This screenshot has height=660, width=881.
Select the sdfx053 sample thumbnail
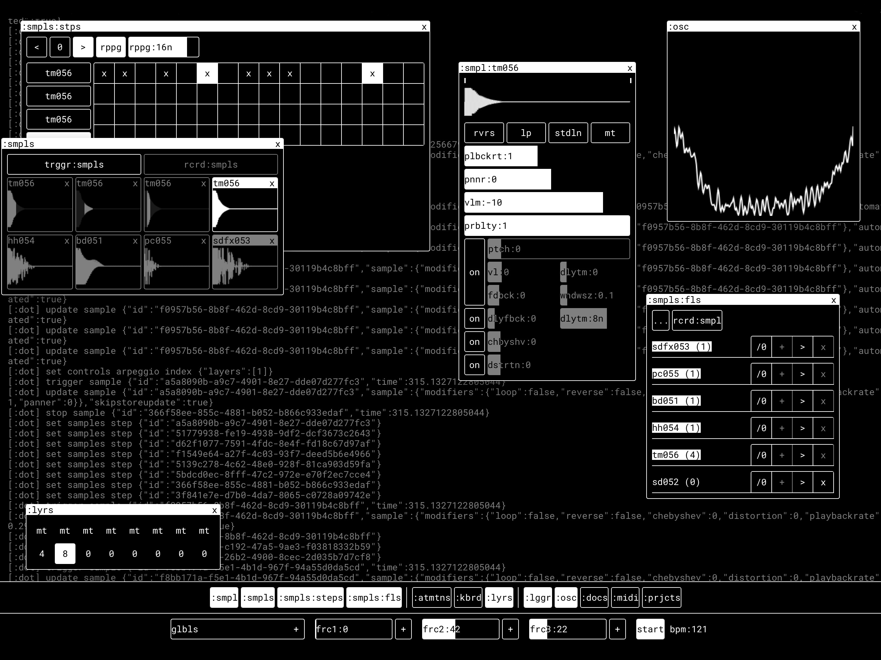(245, 262)
